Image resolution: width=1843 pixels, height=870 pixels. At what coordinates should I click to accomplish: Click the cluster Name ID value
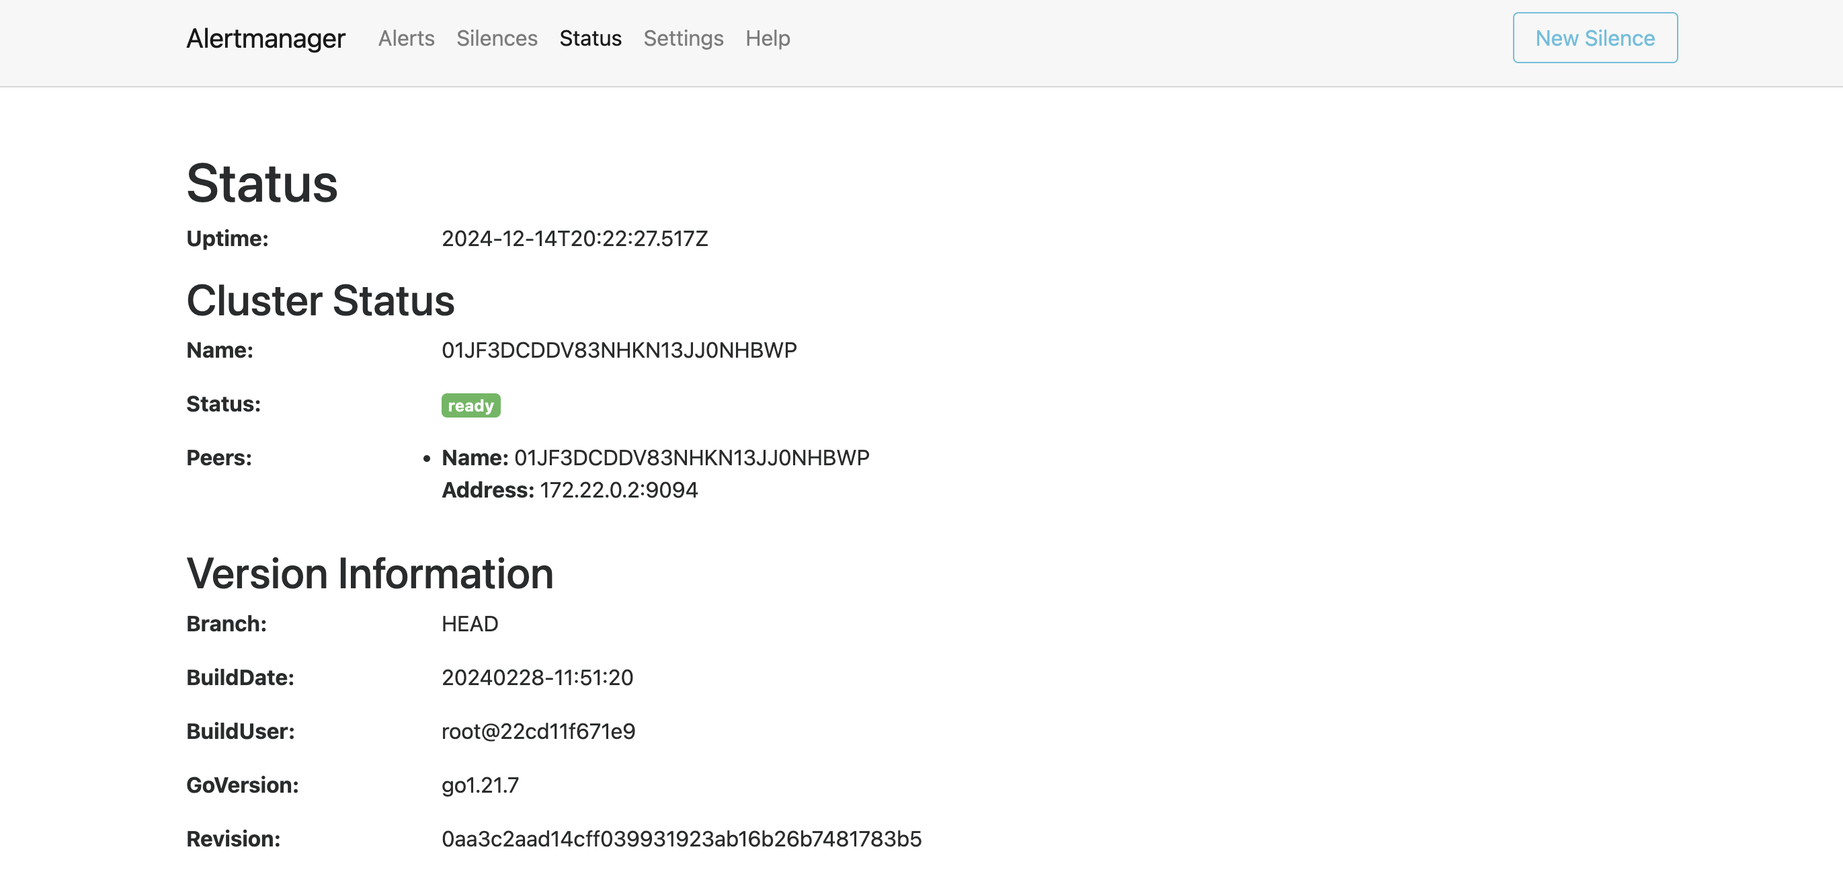tap(619, 350)
